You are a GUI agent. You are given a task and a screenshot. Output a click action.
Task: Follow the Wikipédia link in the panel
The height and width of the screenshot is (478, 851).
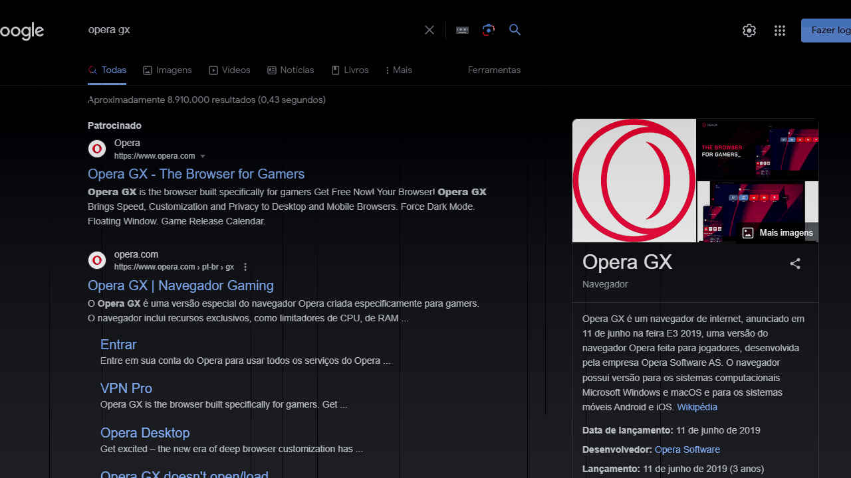(x=697, y=407)
